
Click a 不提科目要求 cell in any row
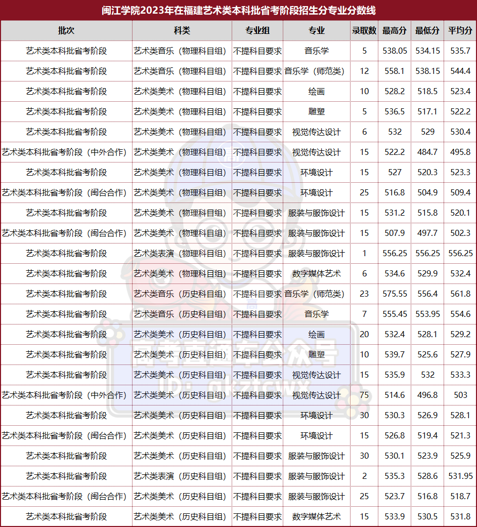pyautogui.click(x=257, y=51)
